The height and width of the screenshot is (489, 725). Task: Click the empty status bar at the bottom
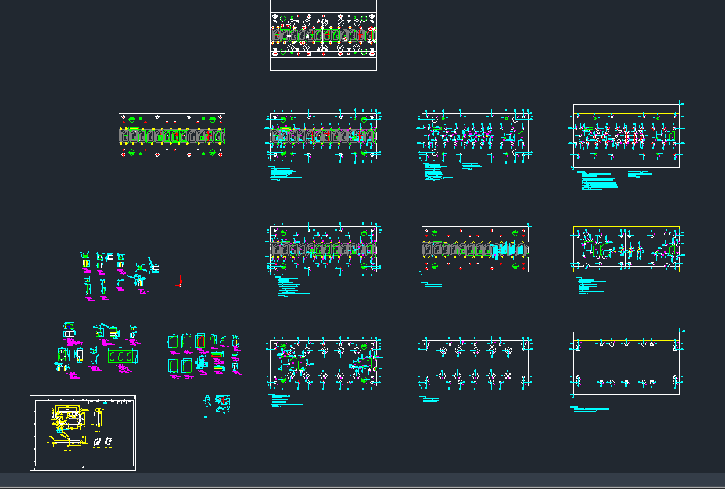(x=362, y=480)
